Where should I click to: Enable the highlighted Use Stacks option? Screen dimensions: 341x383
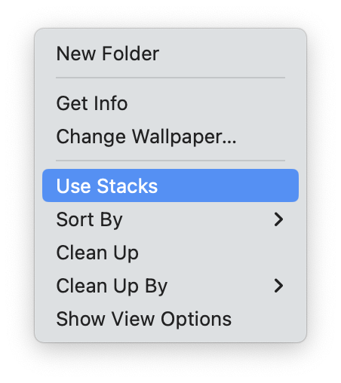click(170, 185)
